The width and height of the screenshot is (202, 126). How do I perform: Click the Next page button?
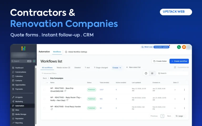point(169,116)
